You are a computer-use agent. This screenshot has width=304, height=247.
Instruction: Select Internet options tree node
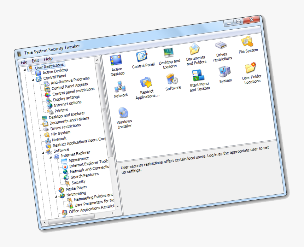click(x=68, y=104)
